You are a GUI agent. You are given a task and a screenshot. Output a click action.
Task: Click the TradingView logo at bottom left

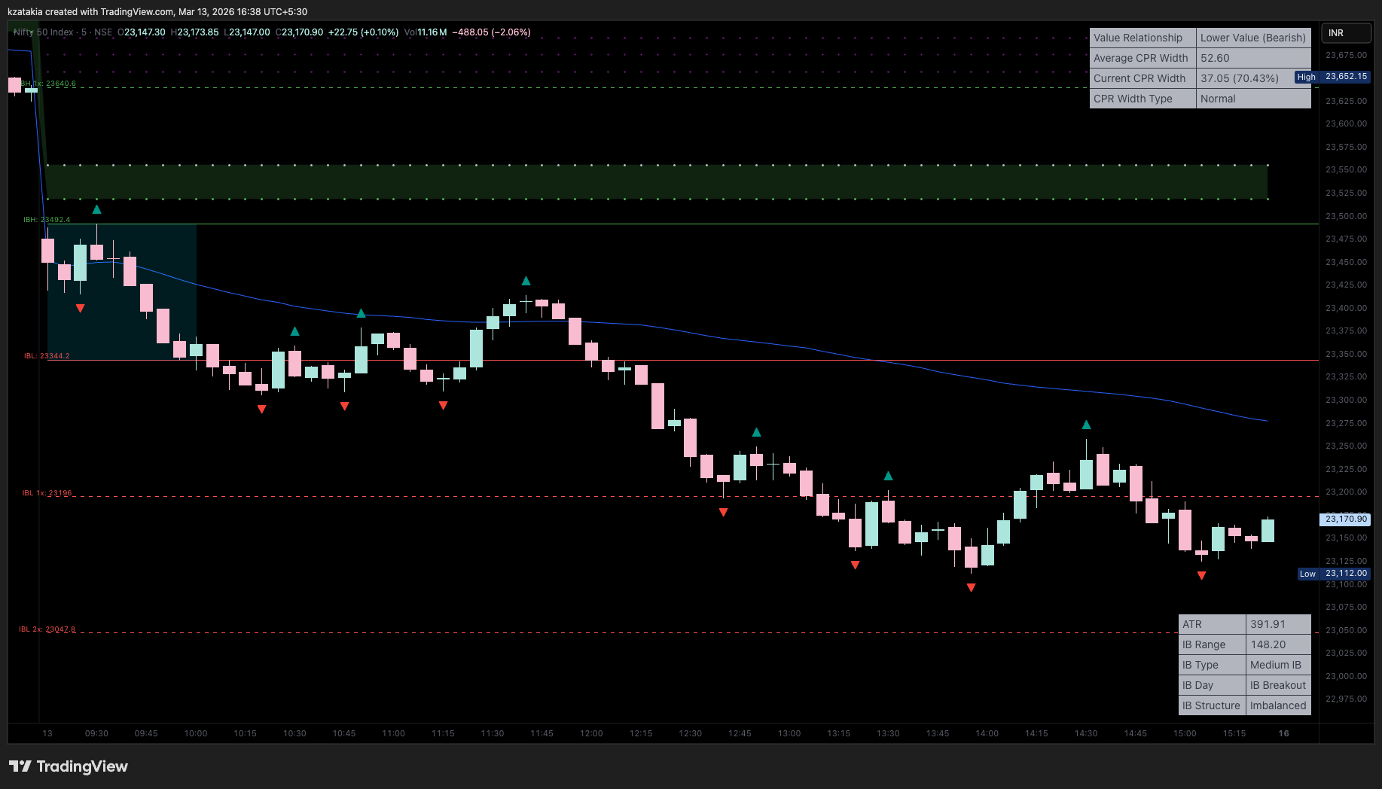tap(69, 766)
